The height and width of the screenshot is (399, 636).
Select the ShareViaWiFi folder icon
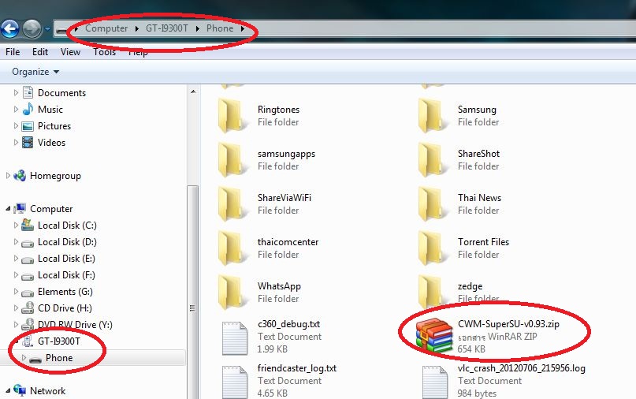(x=231, y=204)
